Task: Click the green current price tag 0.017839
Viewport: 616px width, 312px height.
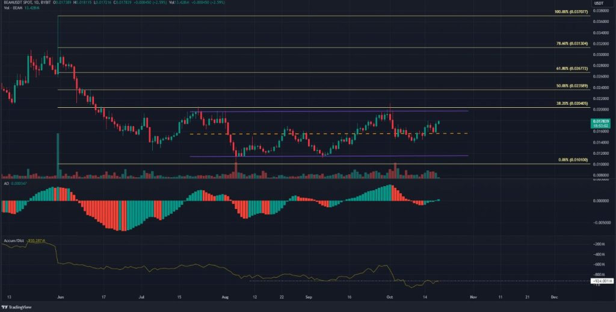Action: (601, 120)
